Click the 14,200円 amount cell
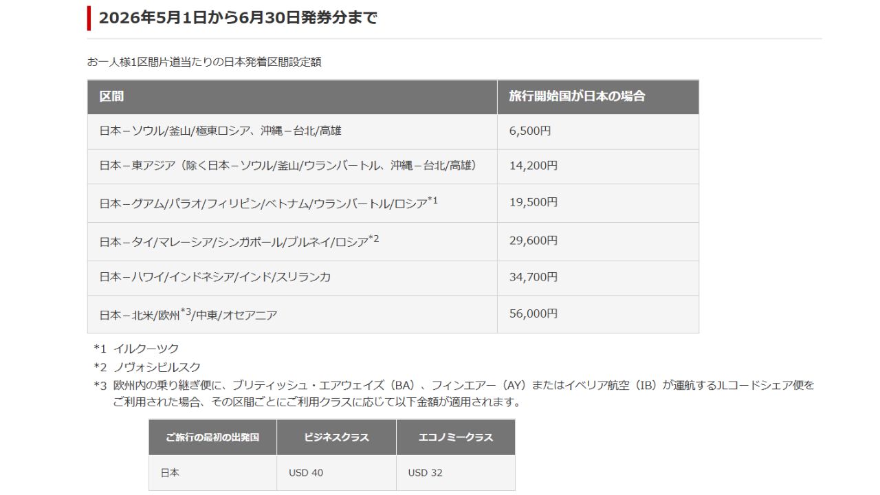 [x=598, y=166]
